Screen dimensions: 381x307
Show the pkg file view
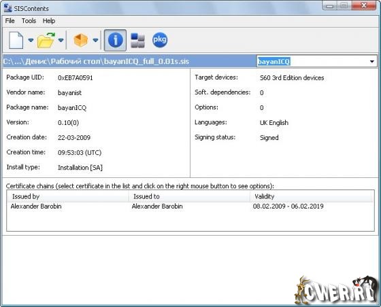click(x=160, y=40)
